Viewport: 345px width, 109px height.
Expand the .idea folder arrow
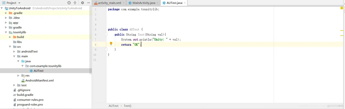click(x=6, y=18)
